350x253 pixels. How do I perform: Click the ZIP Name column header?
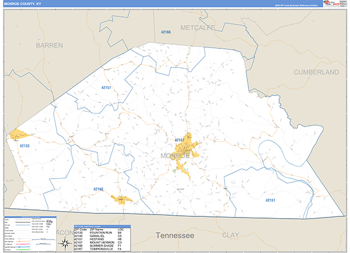96,229
